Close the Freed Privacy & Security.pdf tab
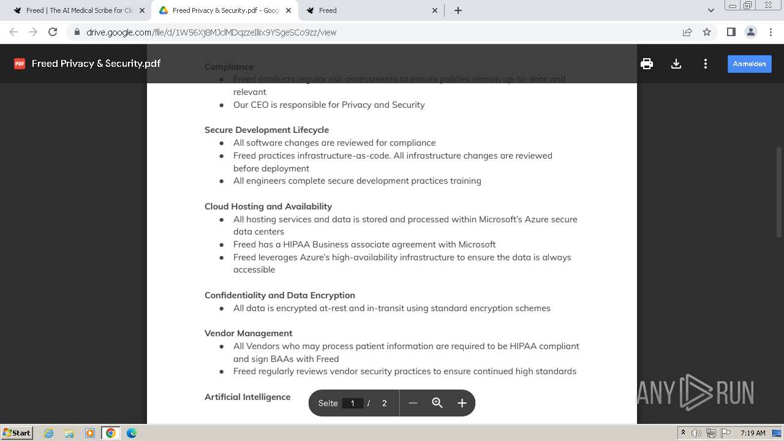 click(x=288, y=10)
